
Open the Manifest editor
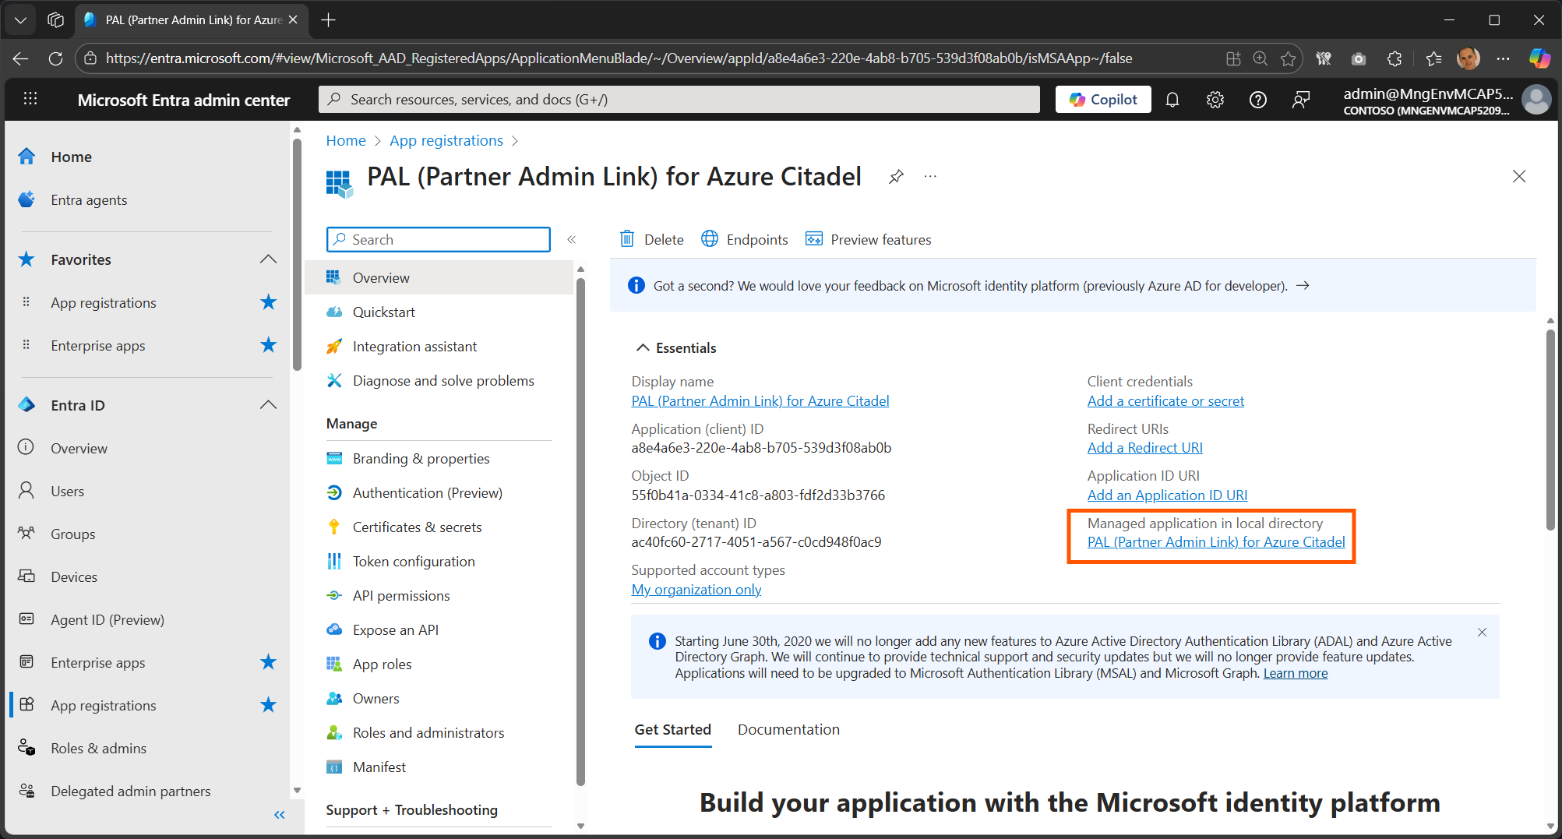click(x=379, y=767)
